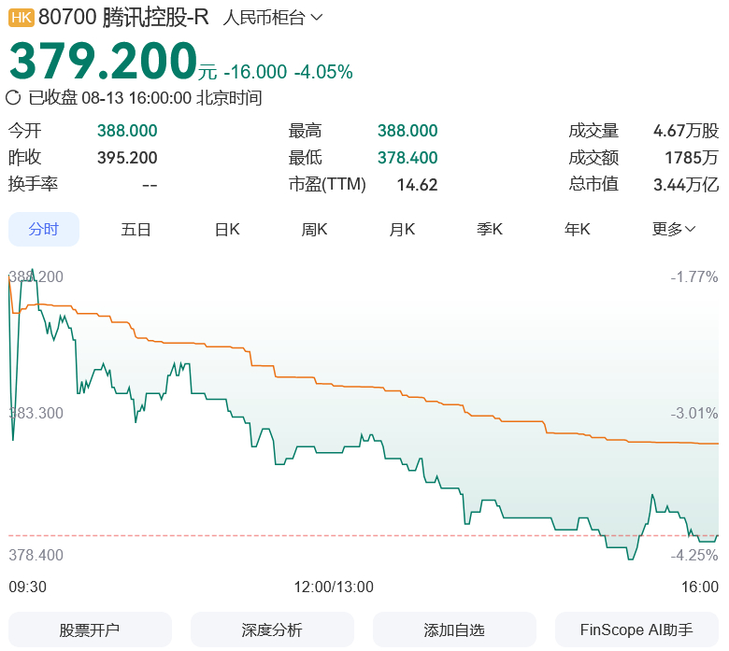Click the 09:30 time axis label
Image resolution: width=729 pixels, height=651 pixels.
tap(27, 587)
